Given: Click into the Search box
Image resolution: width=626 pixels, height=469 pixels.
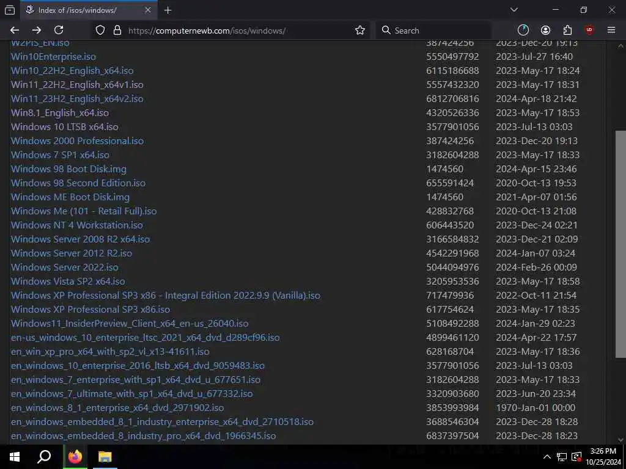Looking at the screenshot, I should (433, 31).
